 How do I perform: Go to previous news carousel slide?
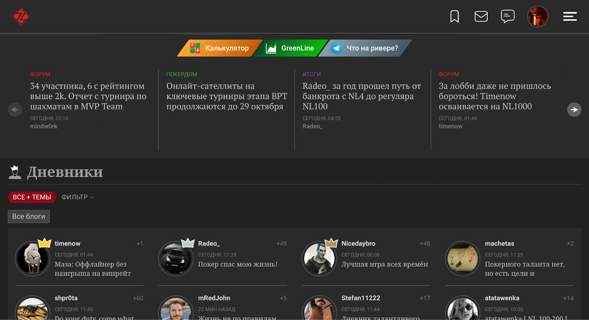[x=15, y=110]
